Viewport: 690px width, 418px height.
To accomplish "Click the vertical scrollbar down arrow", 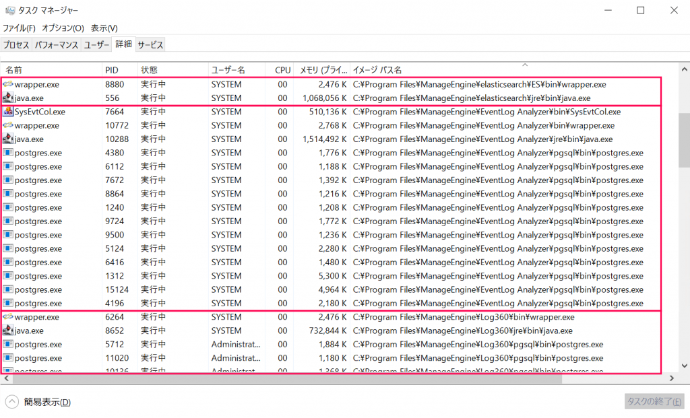I will tap(685, 365).
